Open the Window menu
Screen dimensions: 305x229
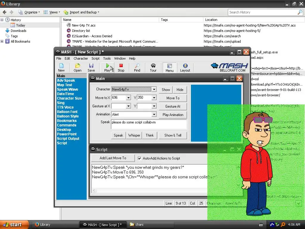pyautogui.click(x=120, y=58)
